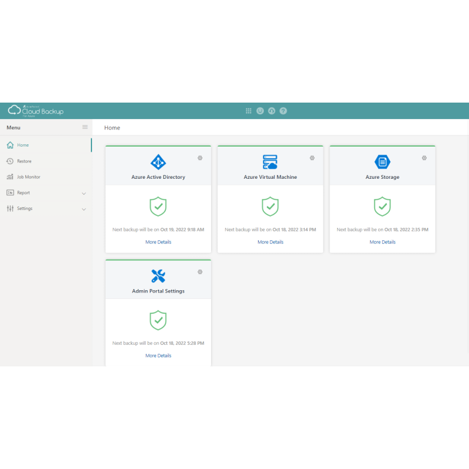Click the Azure Storage card title
This screenshot has height=469, width=469.
point(383,177)
